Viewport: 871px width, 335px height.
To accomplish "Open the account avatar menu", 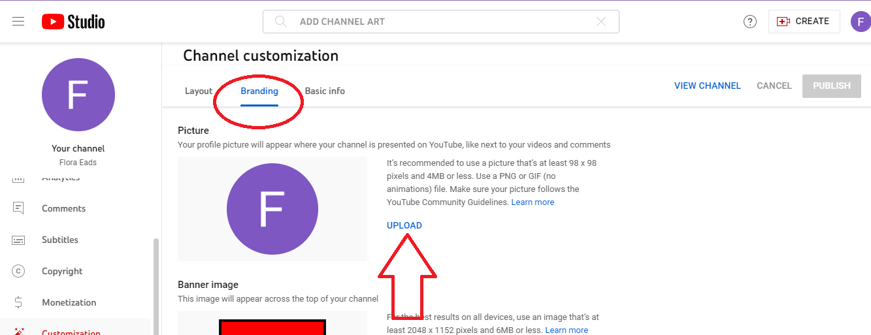I will [x=860, y=22].
